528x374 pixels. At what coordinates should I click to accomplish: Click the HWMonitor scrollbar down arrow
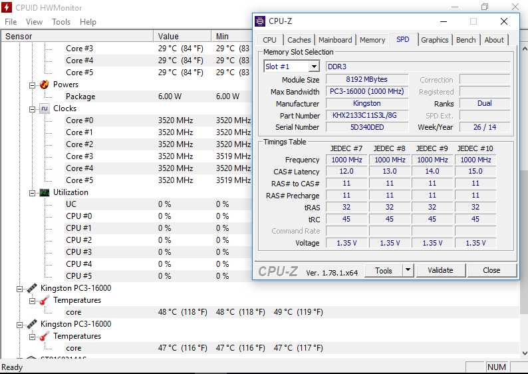click(x=524, y=353)
